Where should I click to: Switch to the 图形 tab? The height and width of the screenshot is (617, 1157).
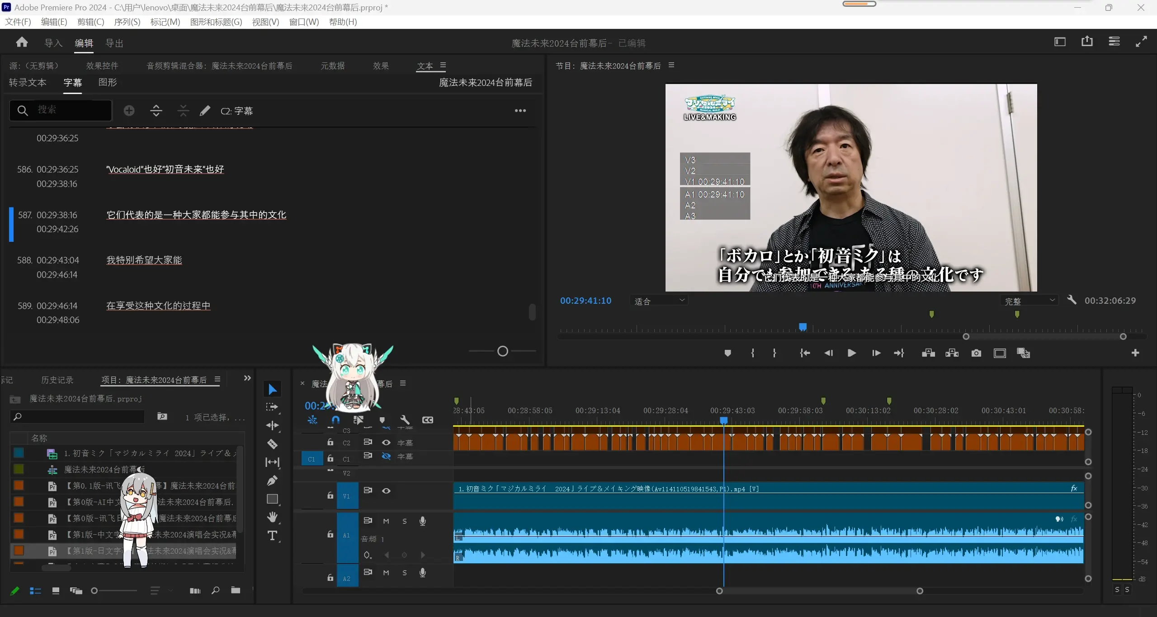pos(108,82)
